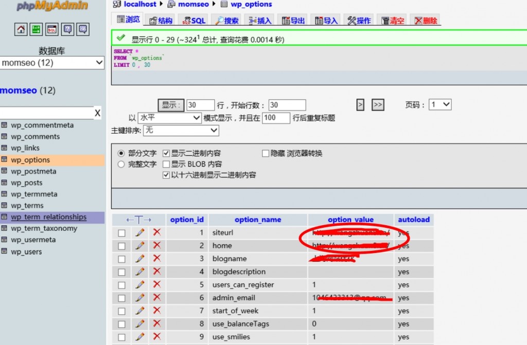The height and width of the screenshot is (345, 527).
Task: Click the pencil edit icon for siteurl row
Action: click(x=139, y=232)
